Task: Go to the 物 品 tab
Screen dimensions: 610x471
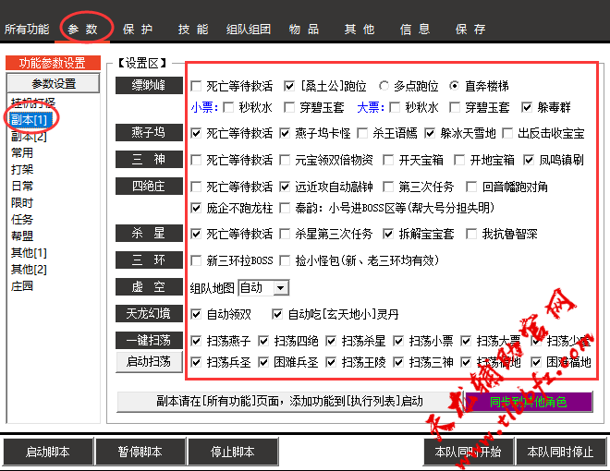Action: click(x=304, y=30)
